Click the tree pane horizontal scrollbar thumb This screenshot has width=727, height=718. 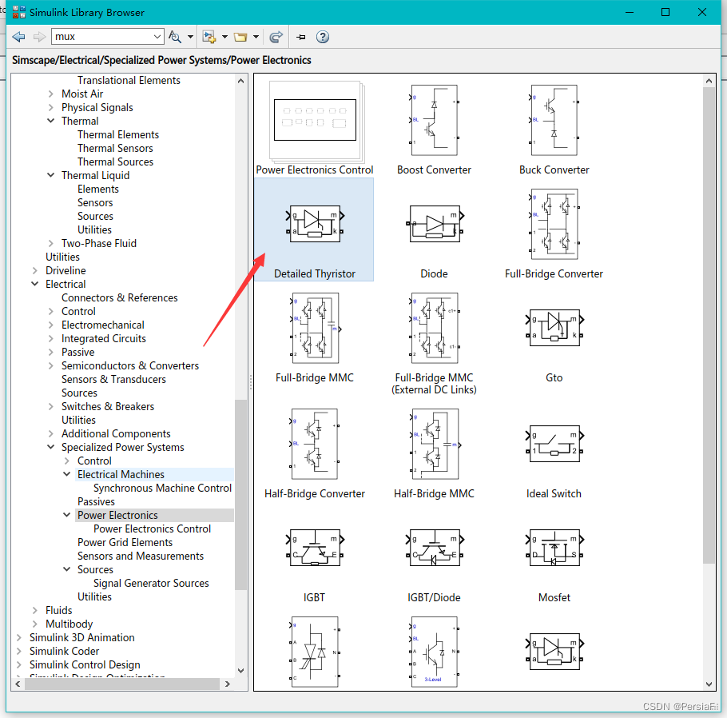point(122,684)
